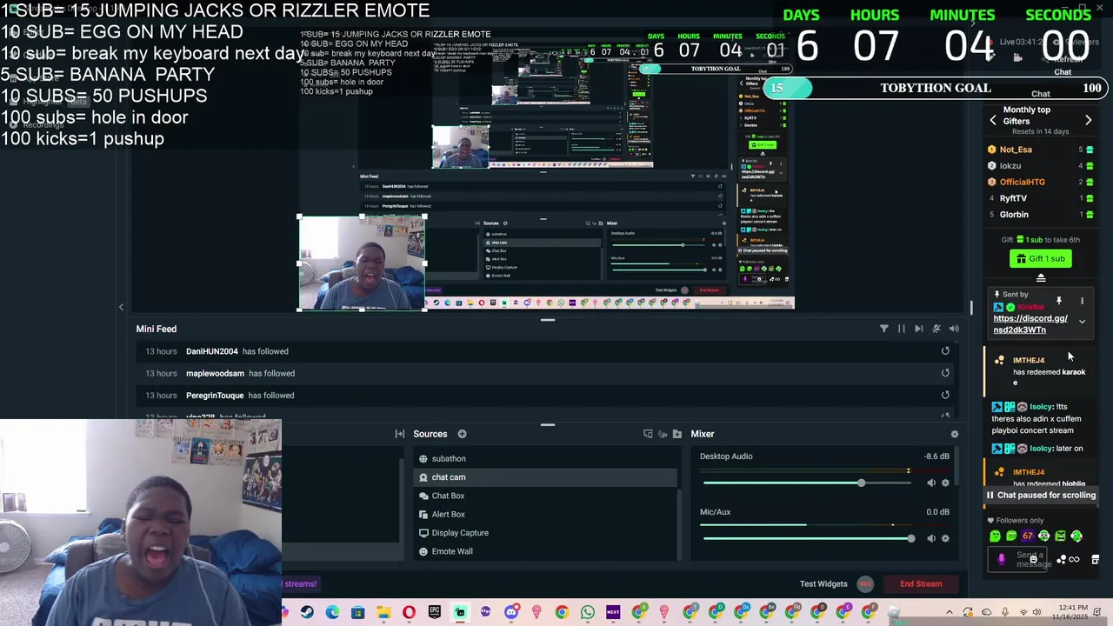This screenshot has width=1113, height=626.
Task: Open Epic Games Launcher from taskbar
Action: pyautogui.click(x=434, y=613)
